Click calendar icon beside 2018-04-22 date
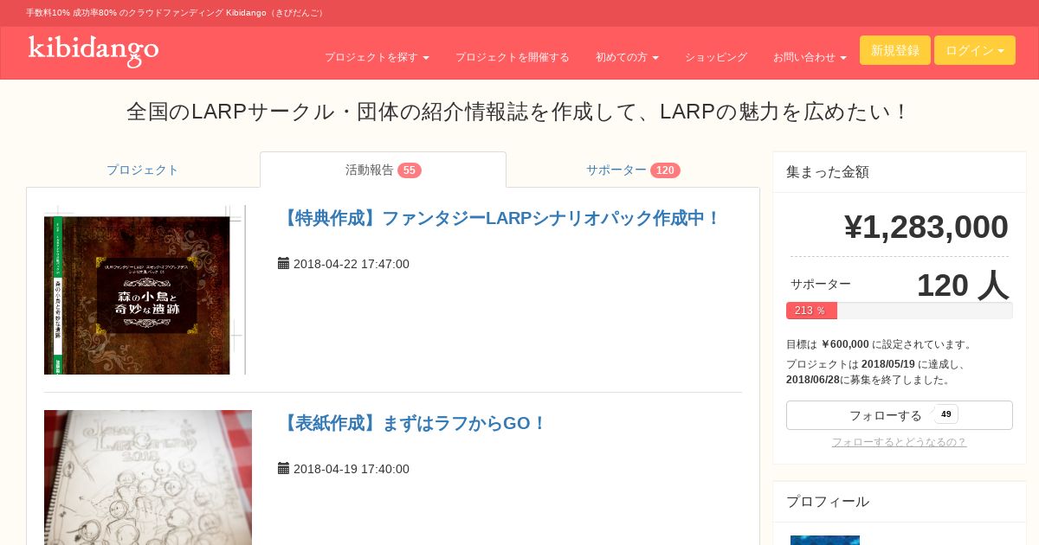The width and height of the screenshot is (1039, 545). (x=283, y=263)
